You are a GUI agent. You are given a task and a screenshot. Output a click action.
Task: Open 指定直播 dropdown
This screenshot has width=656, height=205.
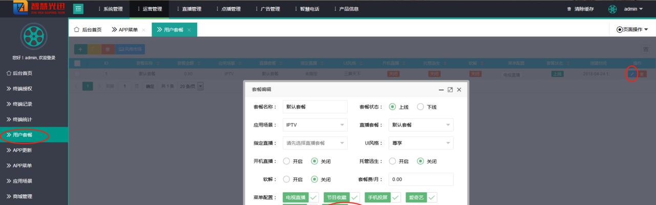pos(315,143)
